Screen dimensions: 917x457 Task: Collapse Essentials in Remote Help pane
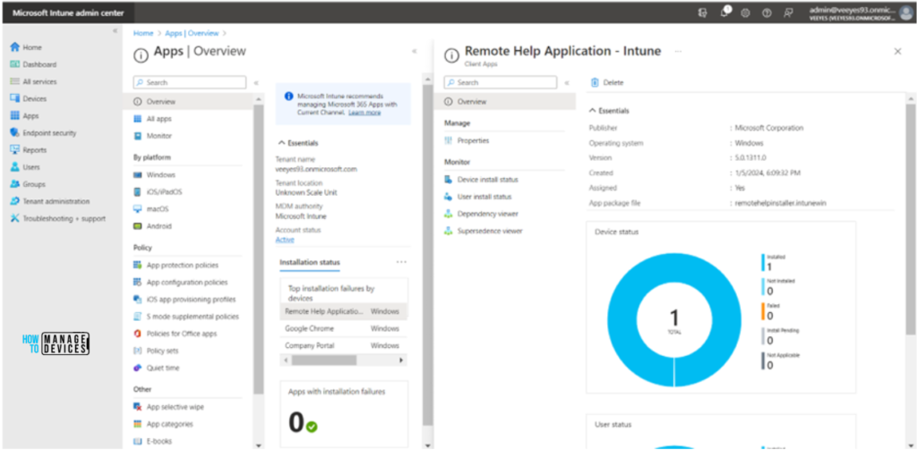[x=609, y=111]
